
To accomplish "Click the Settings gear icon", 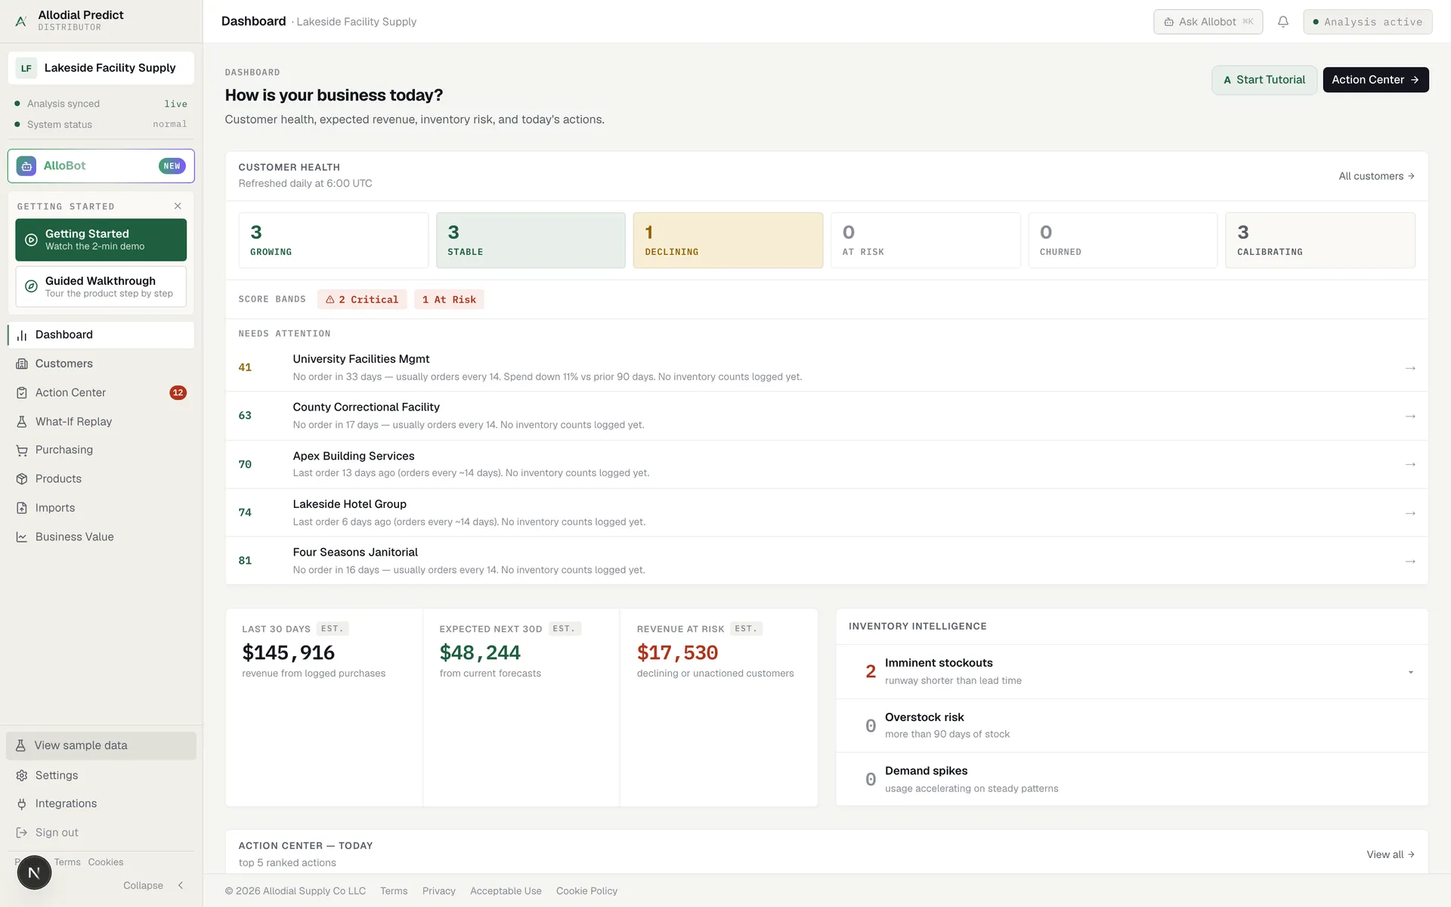I will (x=22, y=775).
